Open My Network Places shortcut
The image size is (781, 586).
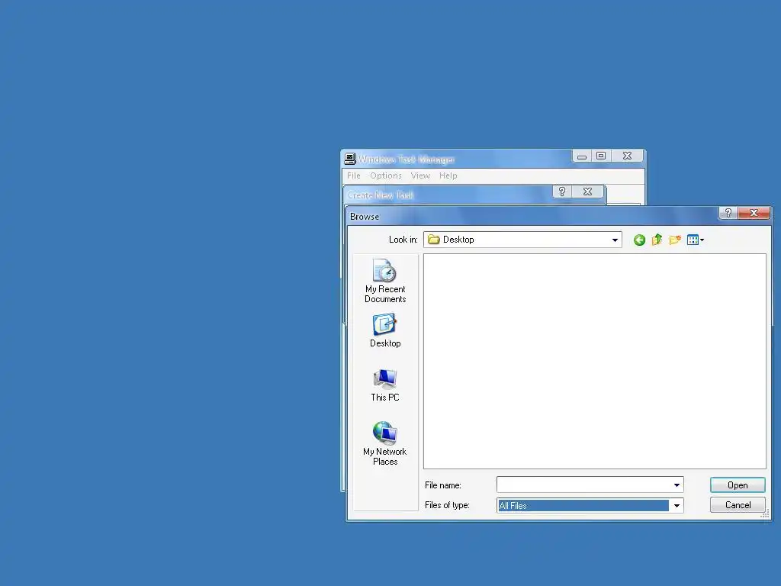click(385, 444)
